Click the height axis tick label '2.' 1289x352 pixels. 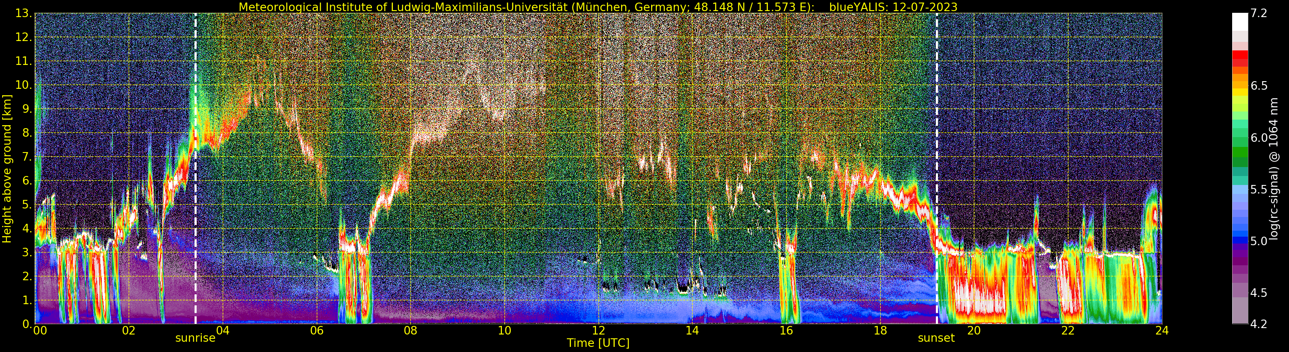pos(27,276)
